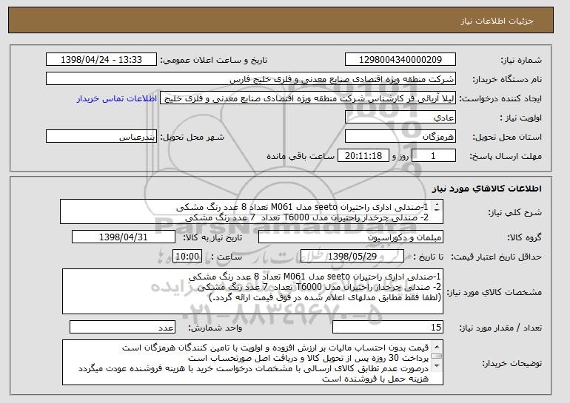Click the buyer notes text area
Screen dimensions: 570x403
click(252, 362)
